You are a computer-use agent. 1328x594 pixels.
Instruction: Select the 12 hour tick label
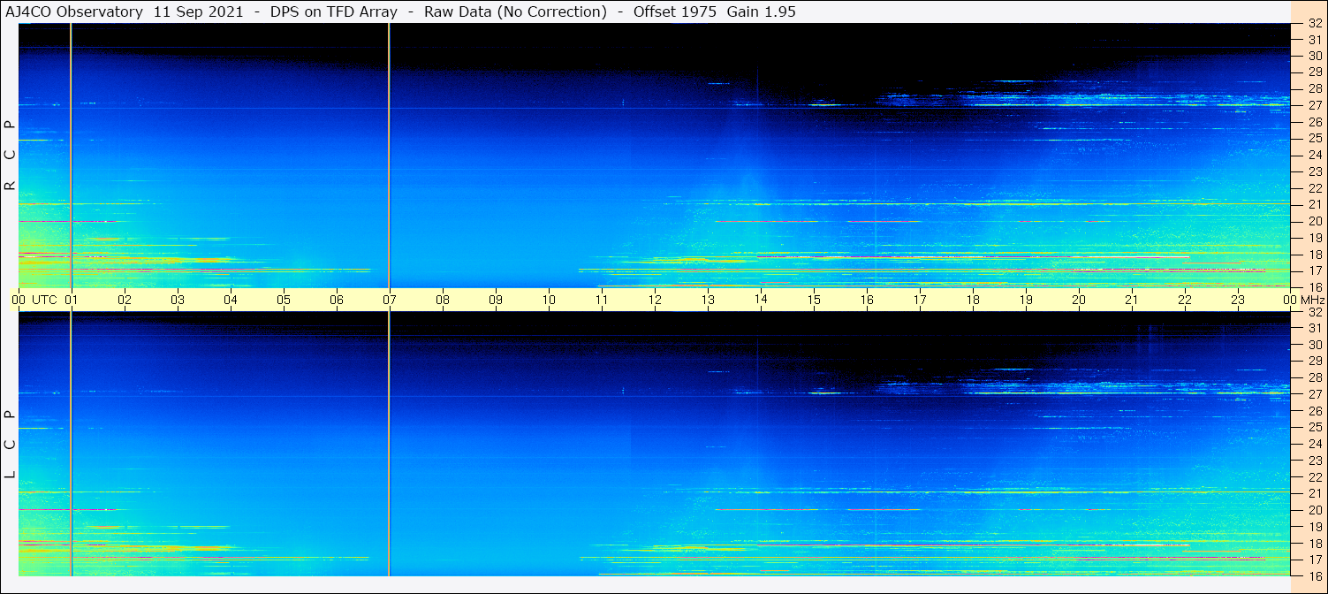655,300
